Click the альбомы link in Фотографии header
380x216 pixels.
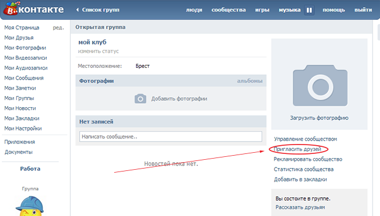pos(249,81)
